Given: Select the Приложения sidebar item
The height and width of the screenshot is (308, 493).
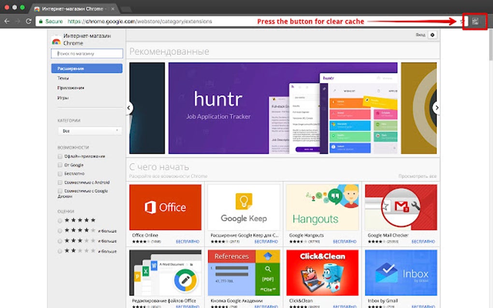Looking at the screenshot, I should tap(69, 88).
